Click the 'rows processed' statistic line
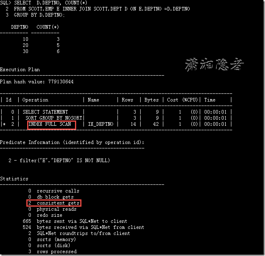Image resolution: width=265 pixels, height=256 pixels. (52, 252)
